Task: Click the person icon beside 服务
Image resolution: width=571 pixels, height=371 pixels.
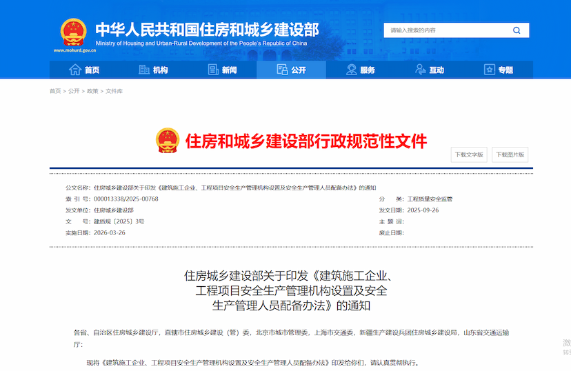Action: coord(352,70)
